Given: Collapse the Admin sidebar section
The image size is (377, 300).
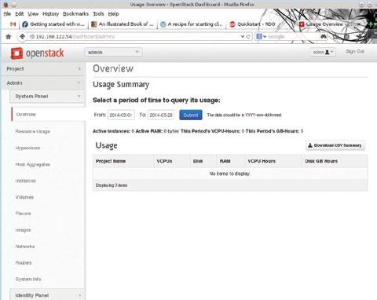Looking at the screenshot, I should [43, 82].
